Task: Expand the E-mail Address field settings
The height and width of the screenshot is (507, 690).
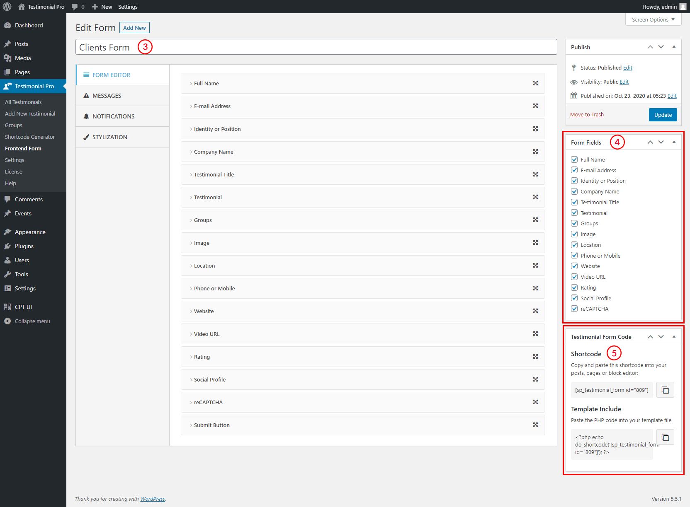Action: click(x=212, y=106)
